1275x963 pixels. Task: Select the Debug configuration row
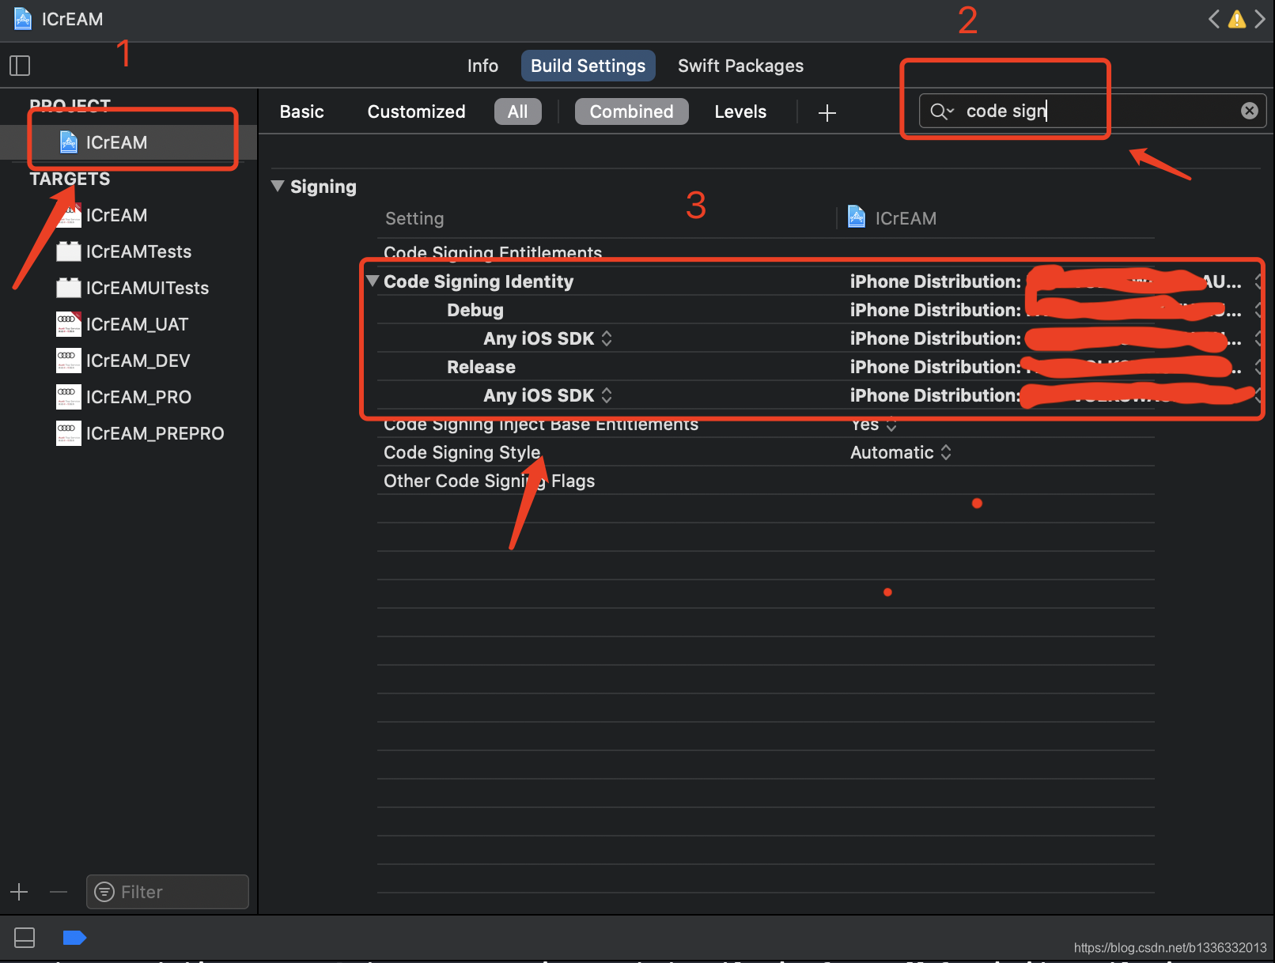766,310
